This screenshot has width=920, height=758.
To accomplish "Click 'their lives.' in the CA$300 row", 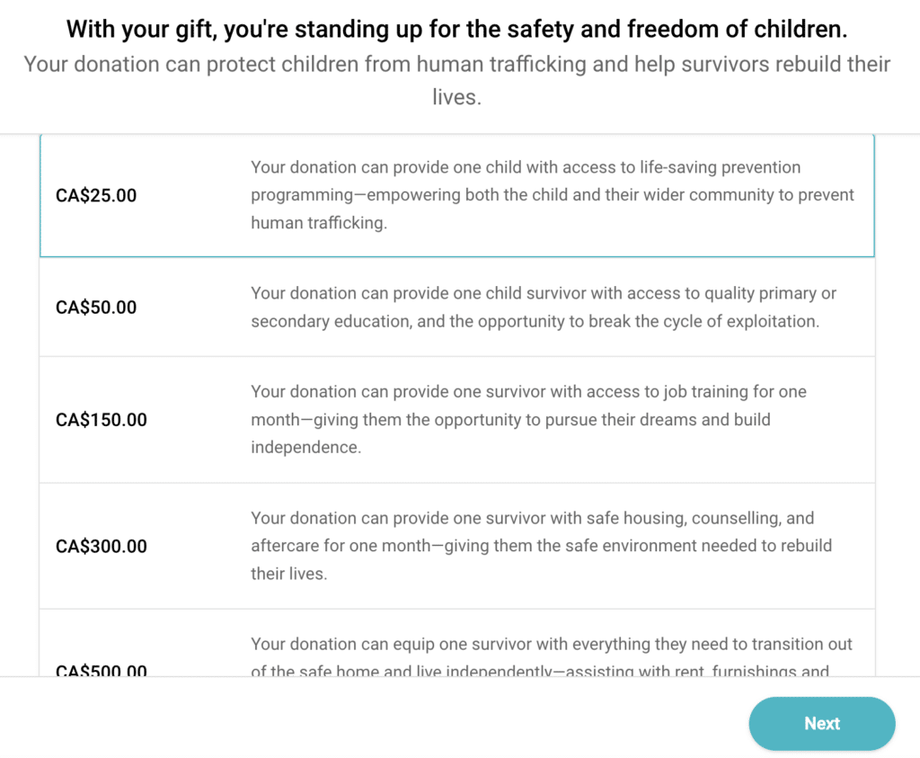I will pos(288,573).
